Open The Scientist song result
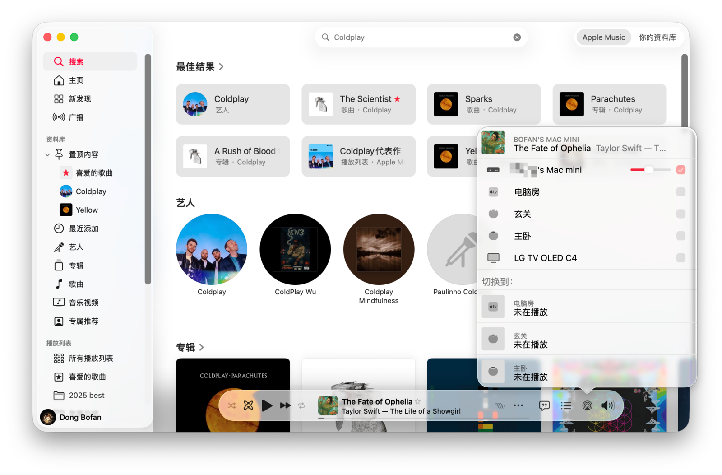The image size is (722, 475). [358, 104]
